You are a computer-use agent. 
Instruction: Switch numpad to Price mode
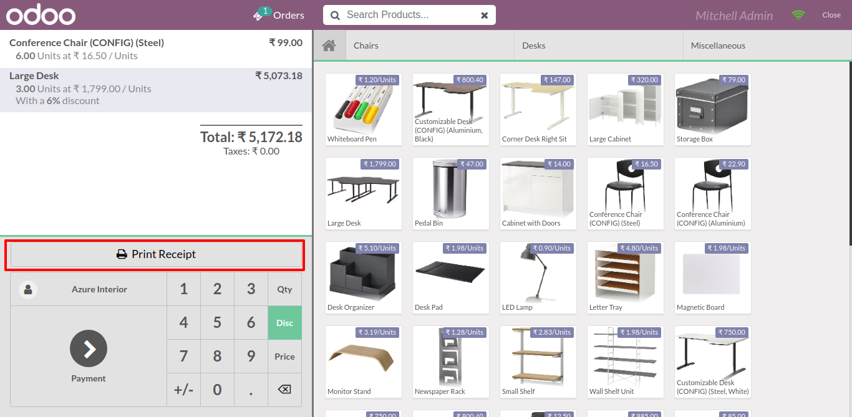point(284,357)
